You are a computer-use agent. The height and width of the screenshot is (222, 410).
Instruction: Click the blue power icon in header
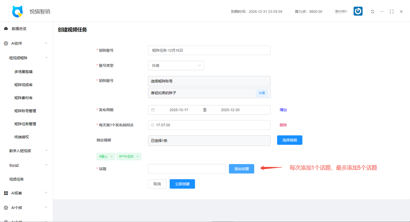pyautogui.click(x=358, y=11)
